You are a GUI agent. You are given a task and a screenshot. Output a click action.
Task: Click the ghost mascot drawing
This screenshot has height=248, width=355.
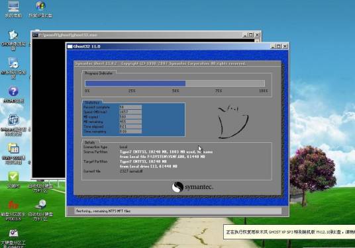tap(232, 122)
